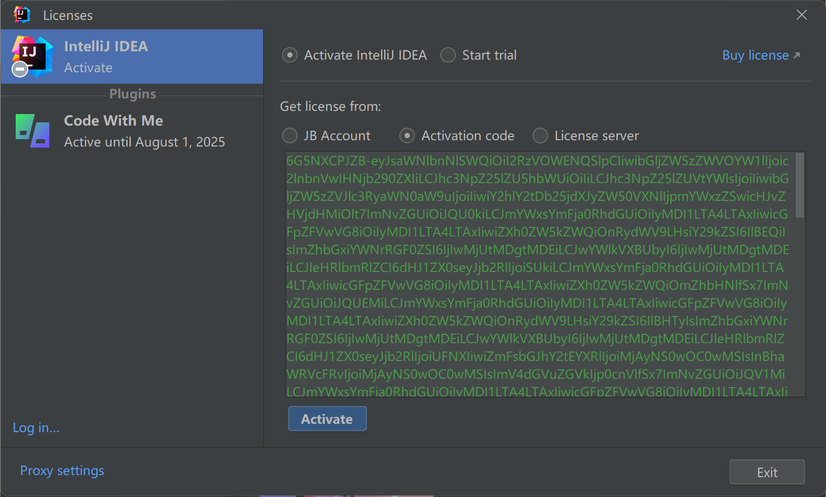Select the Code With Me plugin entry

[132, 131]
